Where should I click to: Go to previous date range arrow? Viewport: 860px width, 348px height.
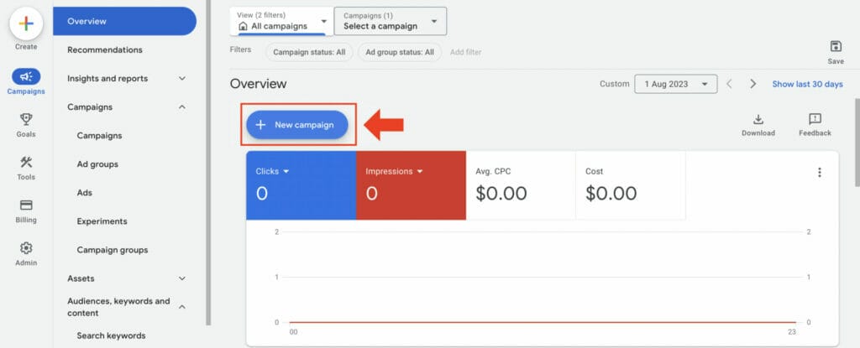[729, 84]
